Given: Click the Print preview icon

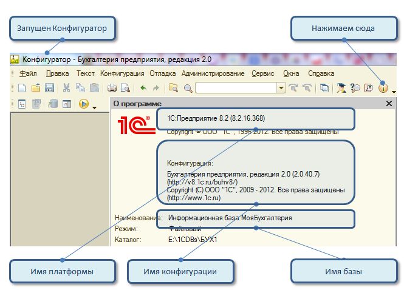Looking at the screenshot, I should 125,88.
